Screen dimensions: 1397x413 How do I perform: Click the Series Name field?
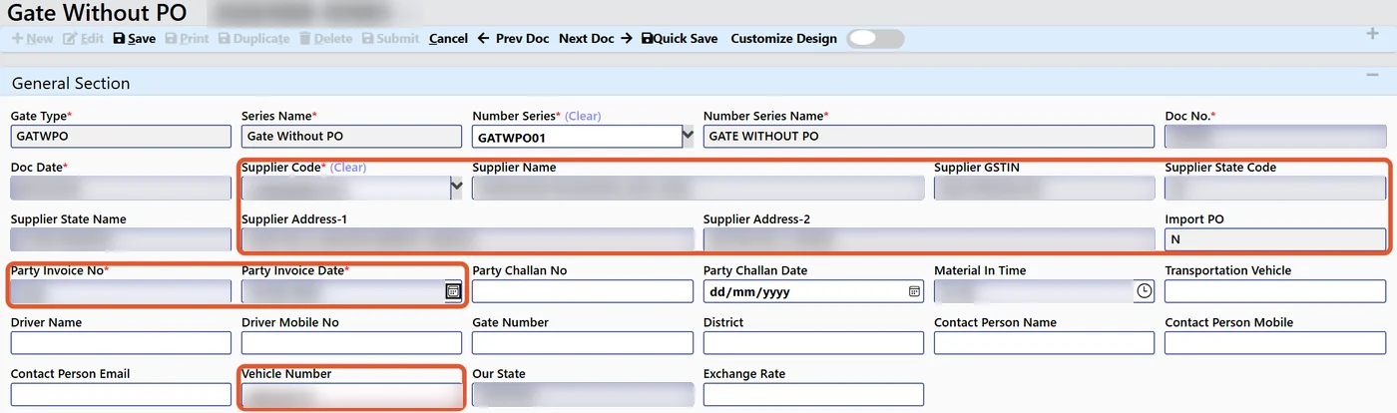coord(351,136)
